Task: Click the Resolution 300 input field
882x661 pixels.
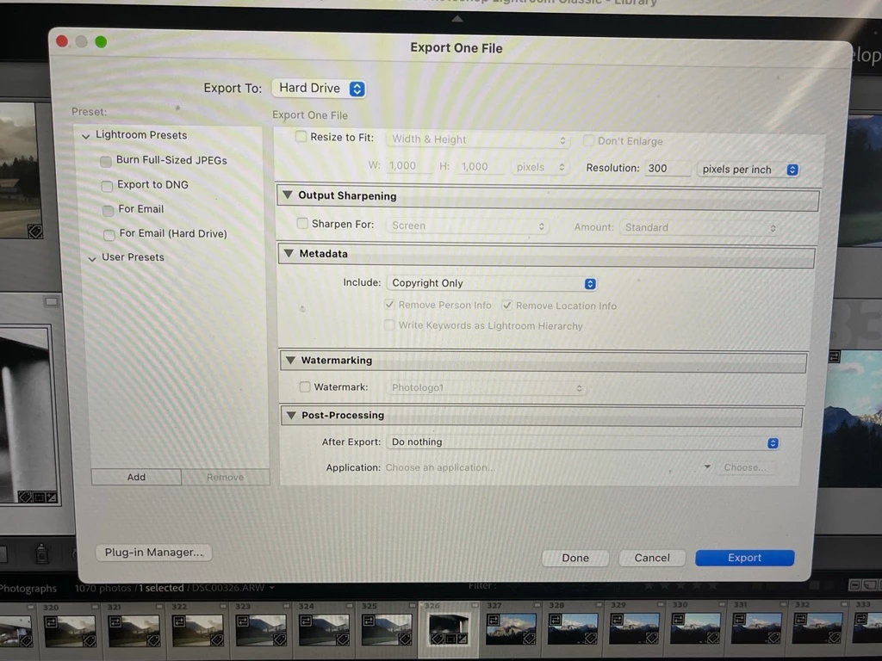Action: click(x=668, y=168)
